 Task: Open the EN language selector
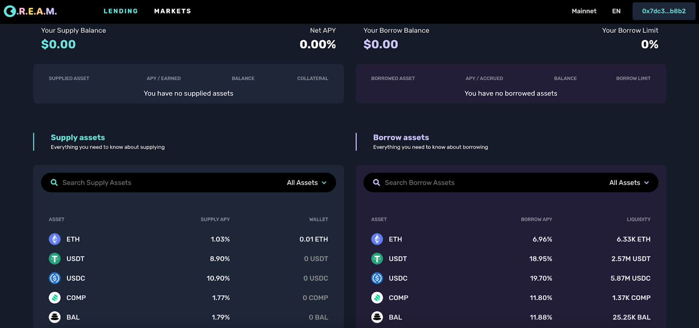(616, 11)
